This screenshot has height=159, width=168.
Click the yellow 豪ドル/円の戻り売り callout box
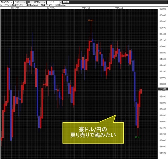coord(93,133)
